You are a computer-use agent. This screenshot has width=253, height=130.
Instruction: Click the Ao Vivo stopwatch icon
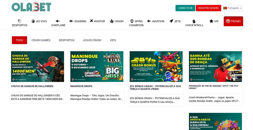[33, 21]
